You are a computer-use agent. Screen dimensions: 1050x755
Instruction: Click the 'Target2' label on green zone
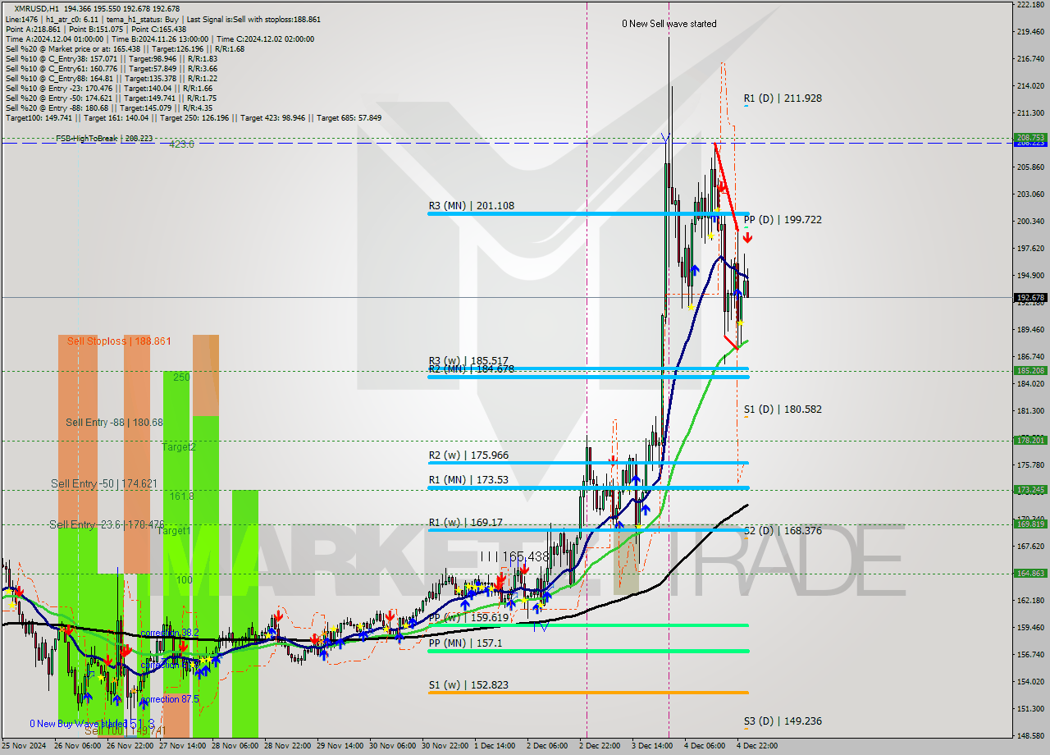click(x=179, y=447)
